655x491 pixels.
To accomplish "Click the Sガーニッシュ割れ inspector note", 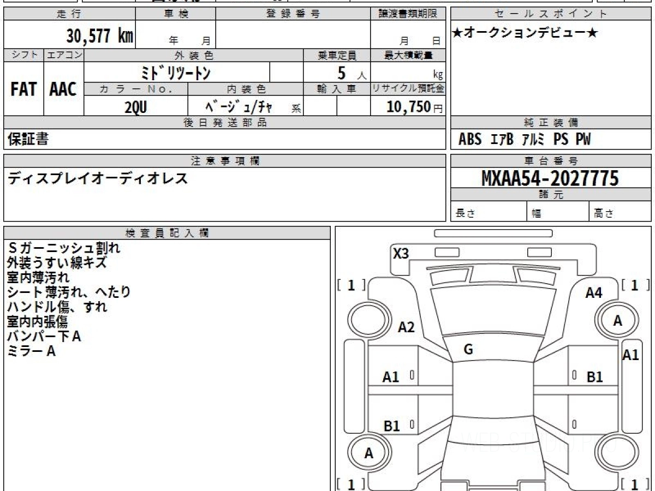I will [x=64, y=248].
